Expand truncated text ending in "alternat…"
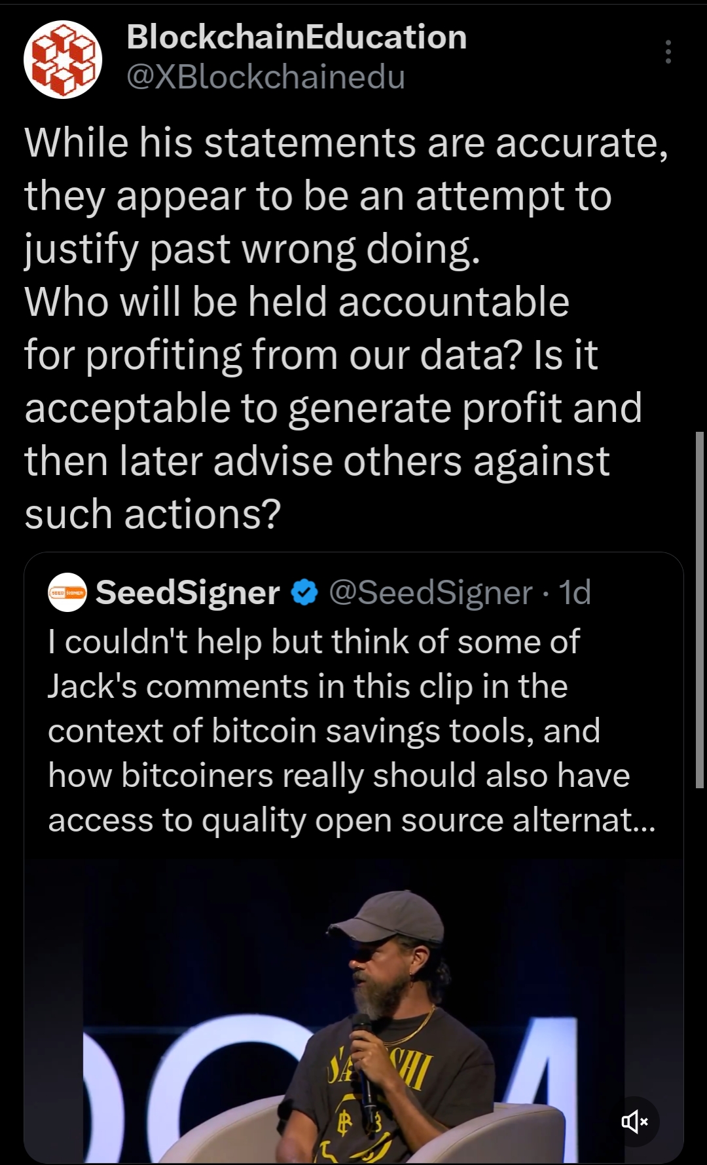The height and width of the screenshot is (1165, 707). [x=583, y=820]
